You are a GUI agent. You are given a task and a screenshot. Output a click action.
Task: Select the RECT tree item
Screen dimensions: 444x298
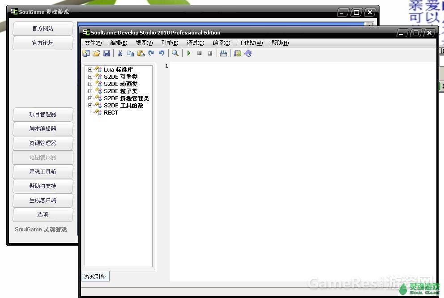pos(111,113)
